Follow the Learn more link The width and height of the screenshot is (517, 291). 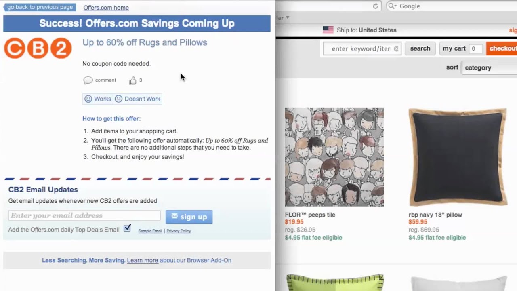(143, 260)
